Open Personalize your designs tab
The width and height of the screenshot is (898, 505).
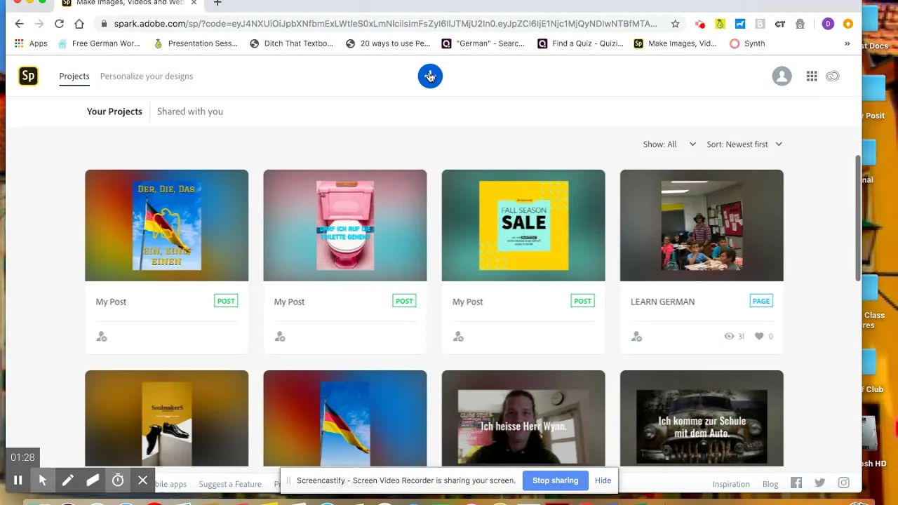pos(147,76)
